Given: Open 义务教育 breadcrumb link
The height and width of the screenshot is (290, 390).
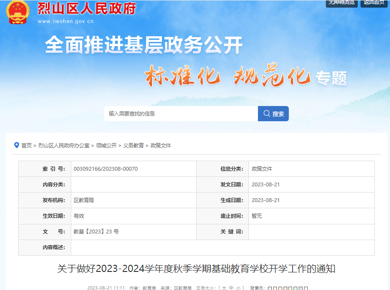Looking at the screenshot, I should point(133,145).
